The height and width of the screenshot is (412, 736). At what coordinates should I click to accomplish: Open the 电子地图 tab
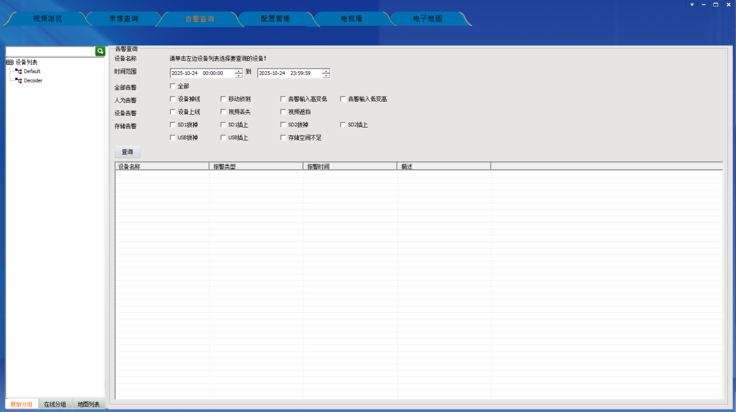click(427, 19)
